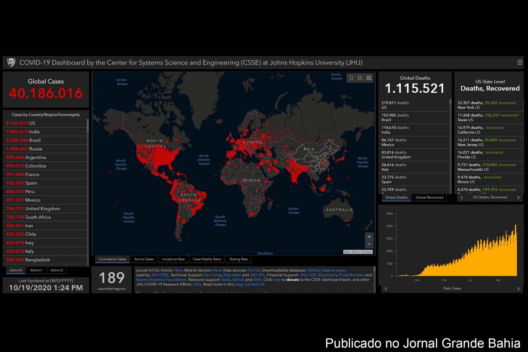
Task: Show previous chart before Daily Cases
Action: pos(386,289)
